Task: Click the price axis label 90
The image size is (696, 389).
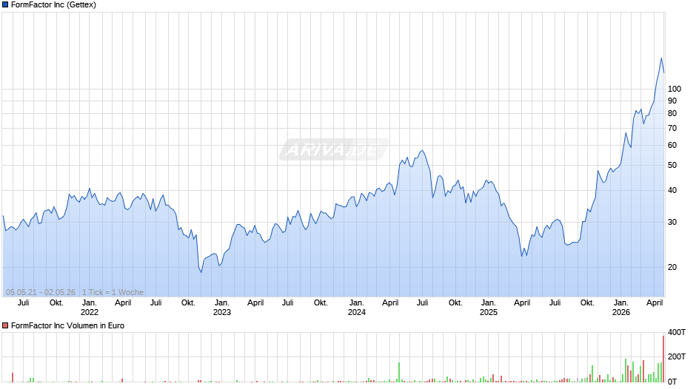Action: [672, 101]
